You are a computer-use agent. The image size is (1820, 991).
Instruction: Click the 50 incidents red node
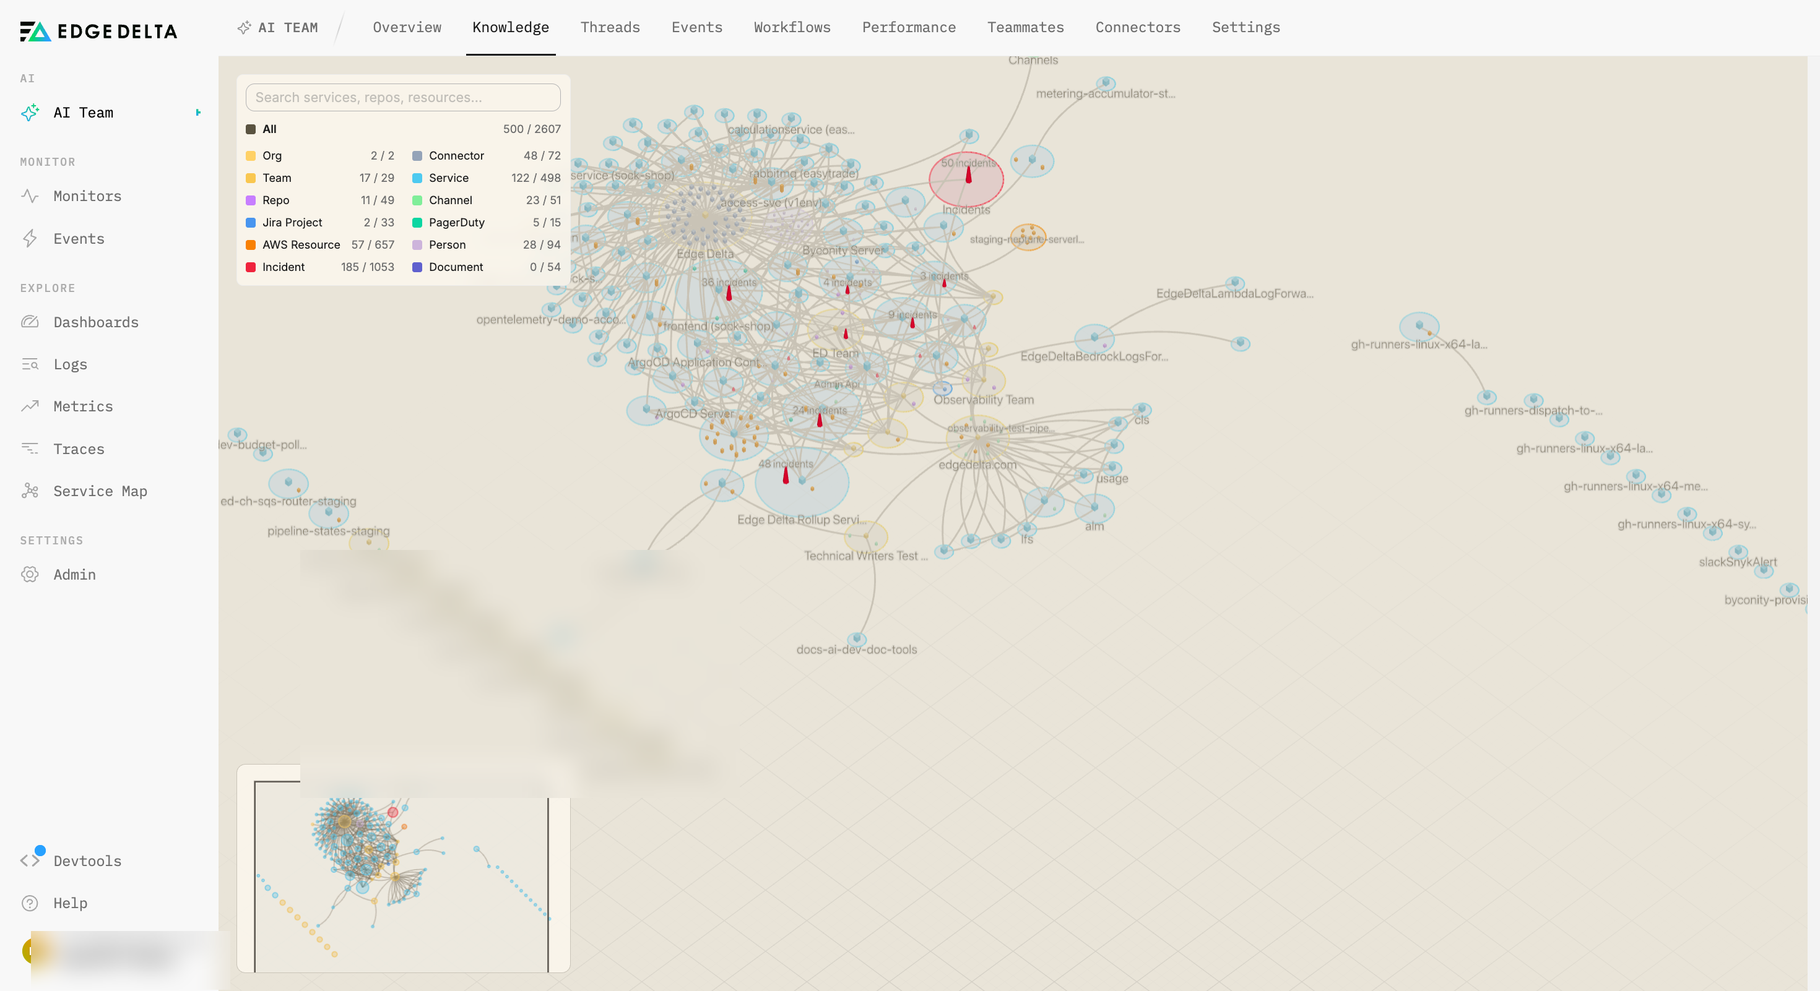966,179
